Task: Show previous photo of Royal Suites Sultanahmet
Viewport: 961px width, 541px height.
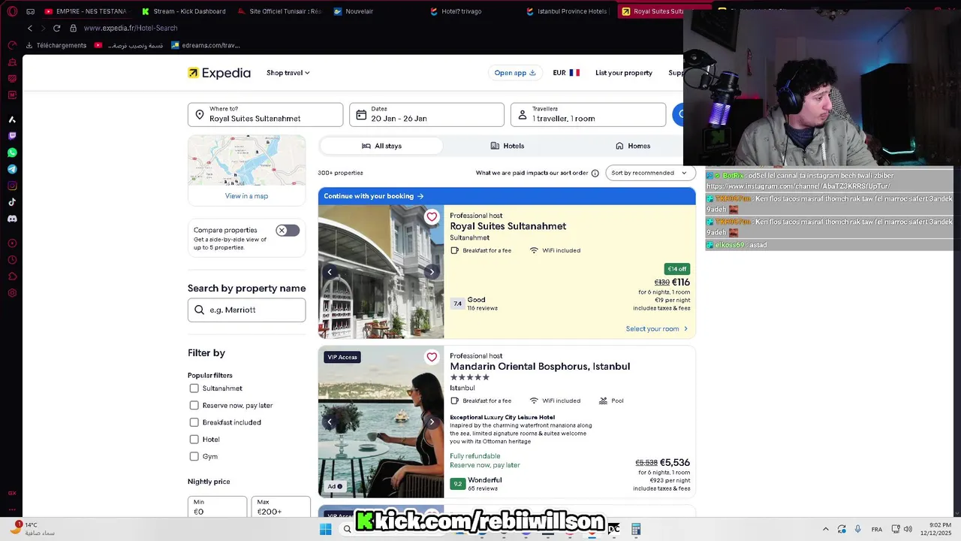Action: (x=330, y=272)
